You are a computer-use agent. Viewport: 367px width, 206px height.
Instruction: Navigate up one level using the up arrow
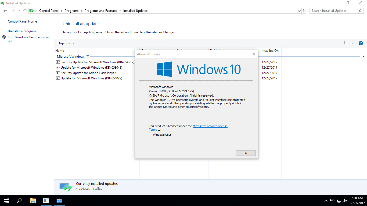(x=25, y=11)
